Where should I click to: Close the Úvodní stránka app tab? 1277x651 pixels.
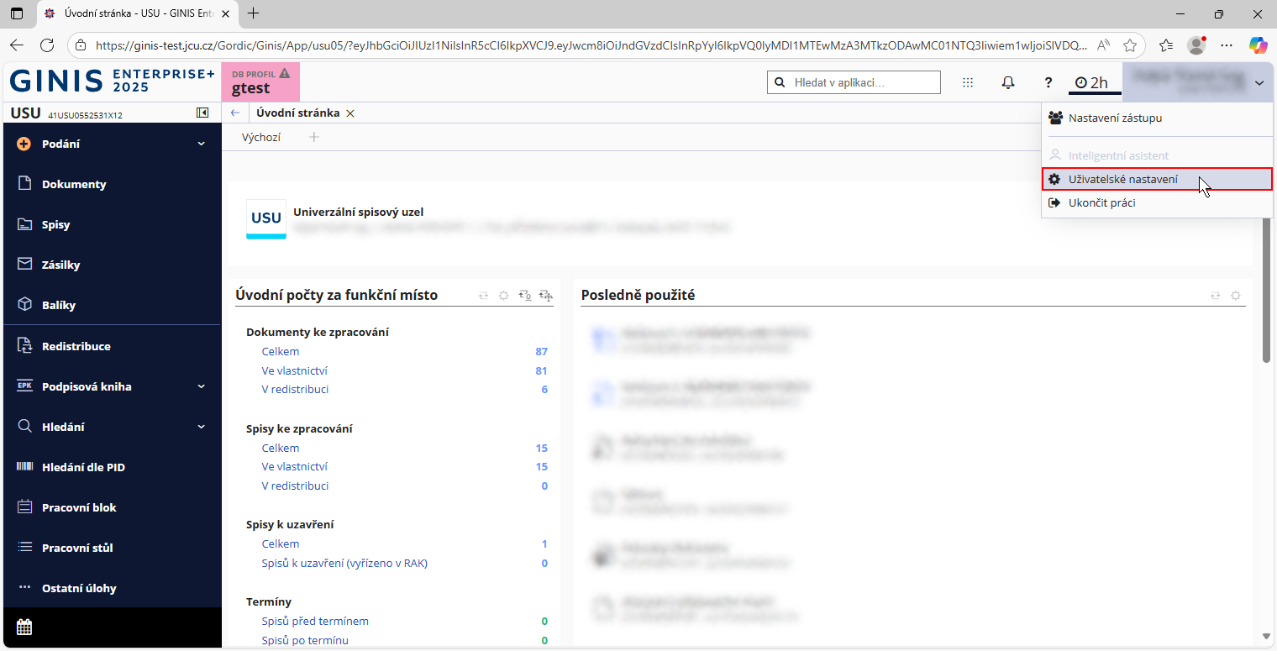pos(350,113)
